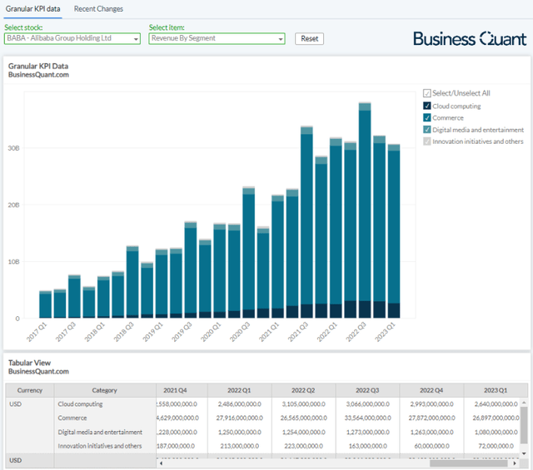Screen dimensions: 533x470
Task: Click the 2022 Q3 bar in chart
Action: (365, 210)
